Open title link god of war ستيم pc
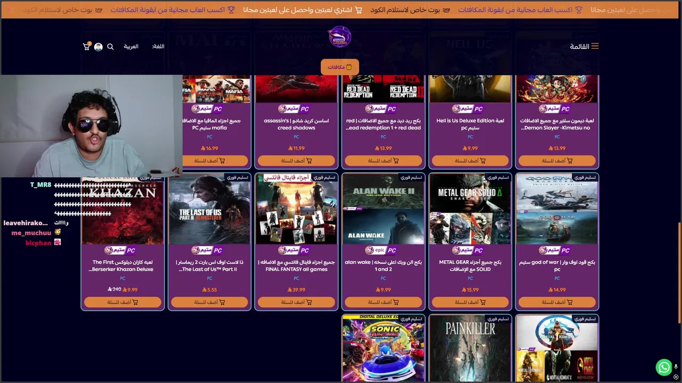Screen dimensions: 682x383 557,265
